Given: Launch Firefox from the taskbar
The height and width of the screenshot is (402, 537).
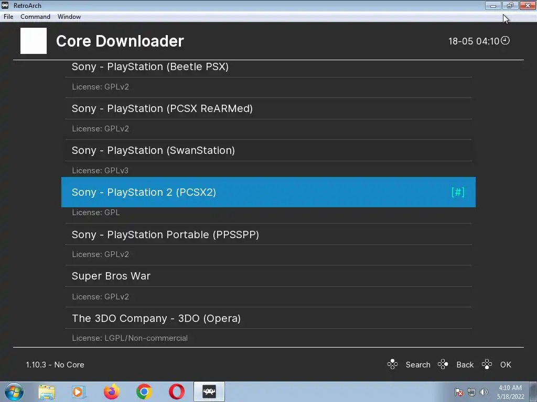Looking at the screenshot, I should [x=112, y=392].
